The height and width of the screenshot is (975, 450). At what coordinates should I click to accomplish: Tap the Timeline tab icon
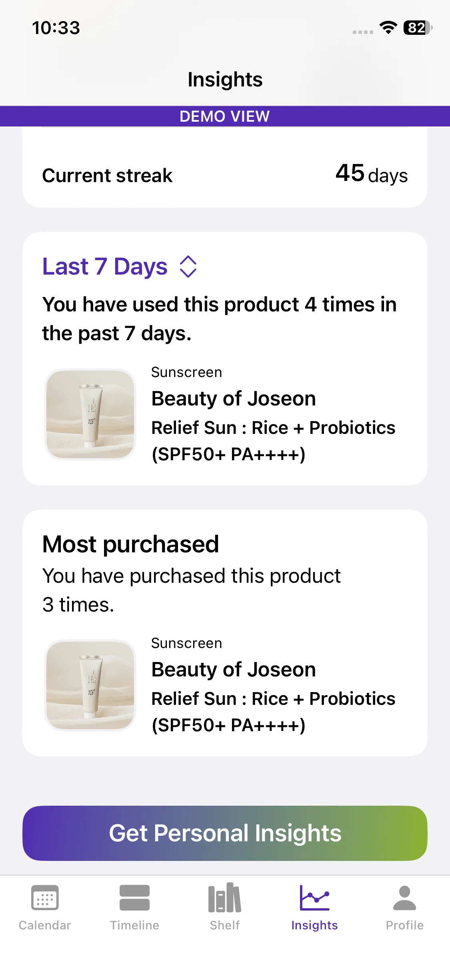click(x=134, y=898)
